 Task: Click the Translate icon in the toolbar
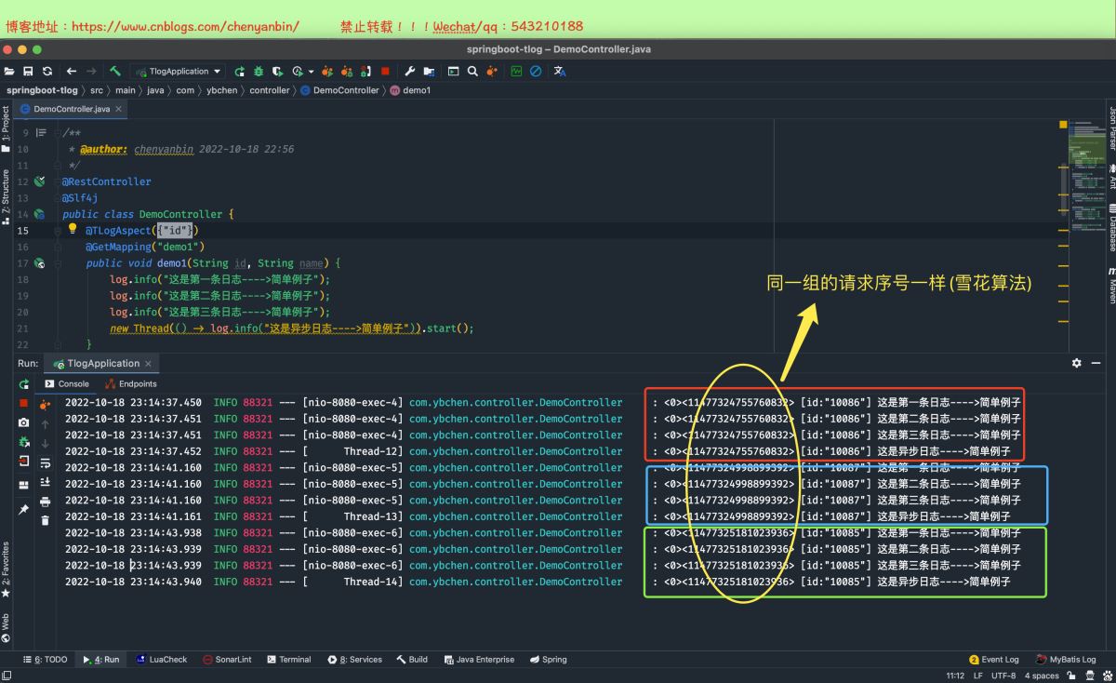pos(560,72)
